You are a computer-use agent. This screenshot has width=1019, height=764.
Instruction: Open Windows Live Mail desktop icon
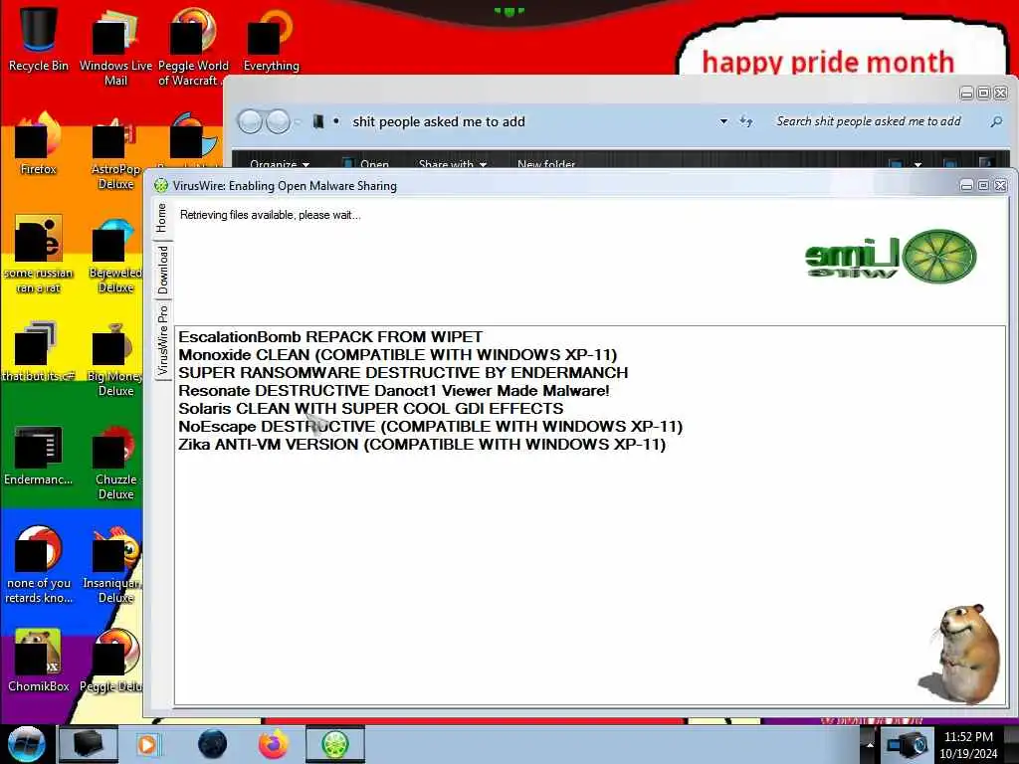[x=115, y=47]
